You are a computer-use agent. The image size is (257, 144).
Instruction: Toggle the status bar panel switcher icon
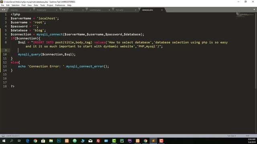pyautogui.click(x=3, y=136)
